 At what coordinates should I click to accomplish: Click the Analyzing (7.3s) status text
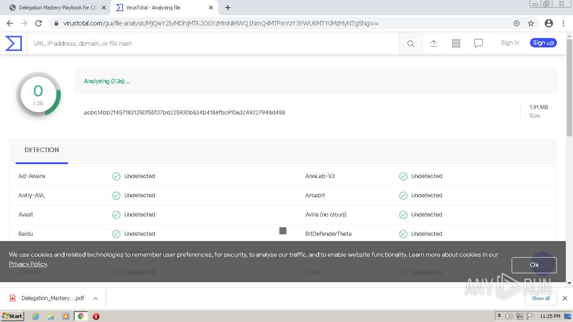[x=107, y=81]
